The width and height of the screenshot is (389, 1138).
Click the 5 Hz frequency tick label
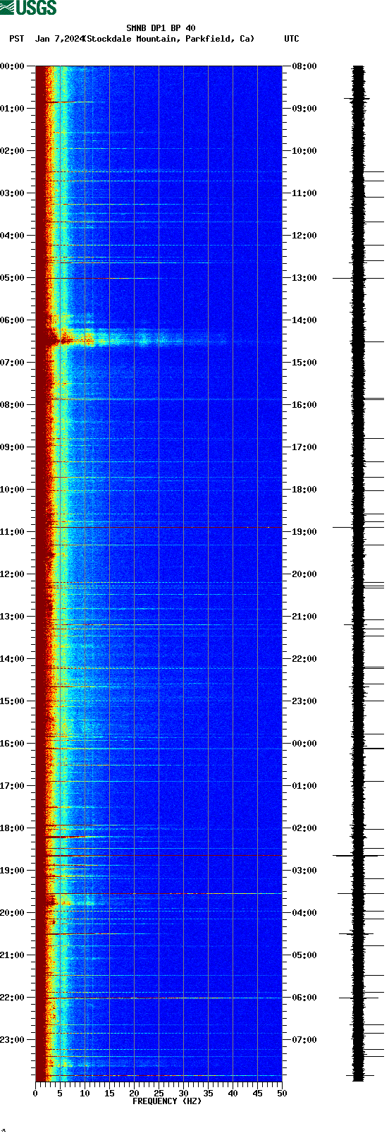(x=60, y=1094)
